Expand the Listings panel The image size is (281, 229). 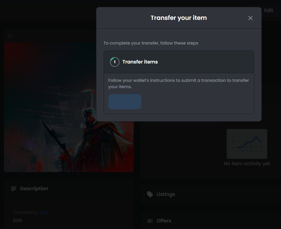pyautogui.click(x=211, y=194)
